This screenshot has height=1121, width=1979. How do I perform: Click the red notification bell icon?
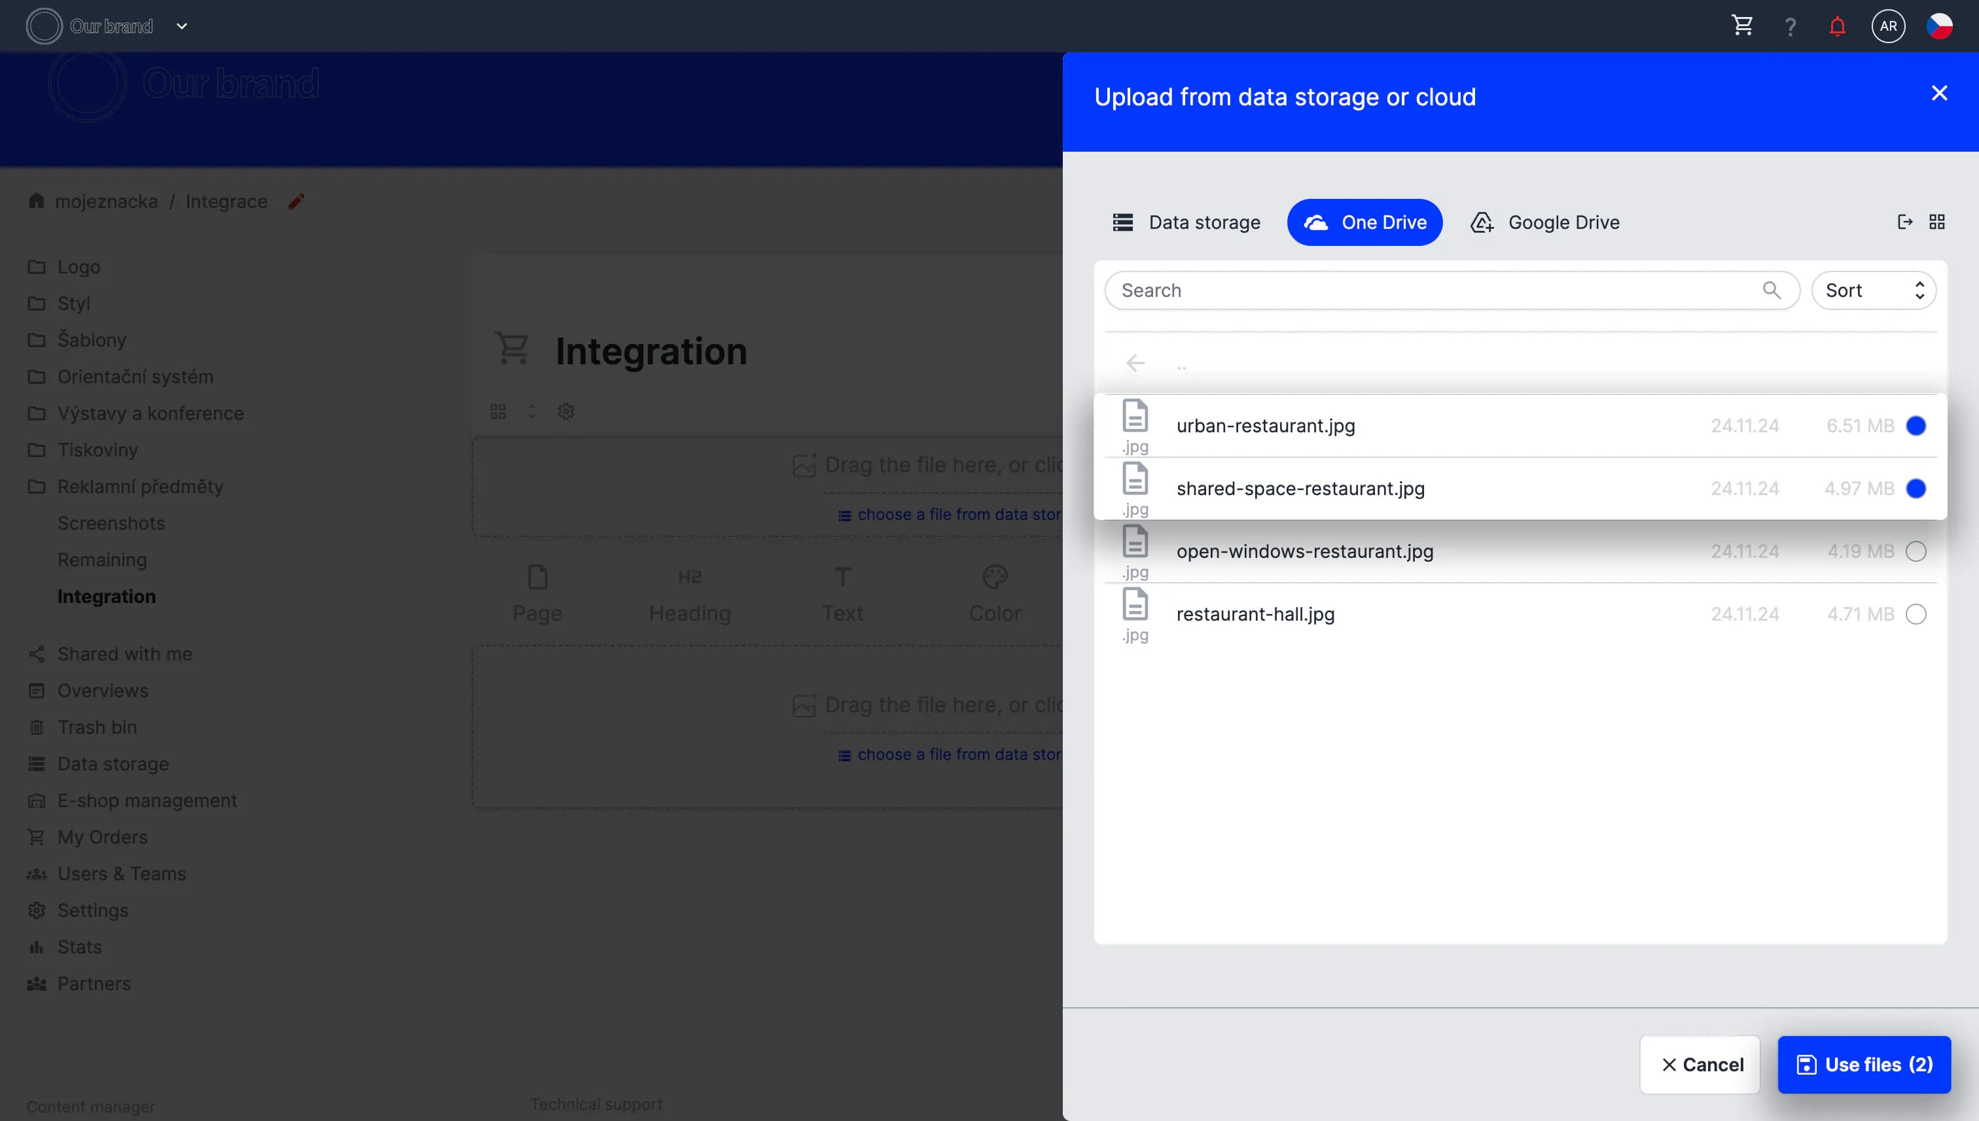tap(1837, 26)
